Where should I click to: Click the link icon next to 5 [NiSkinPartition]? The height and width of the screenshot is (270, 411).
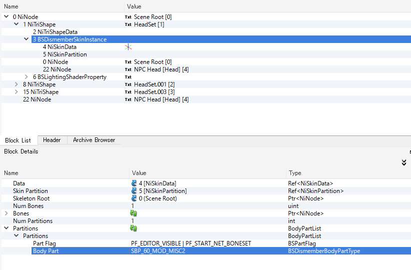tap(134, 191)
